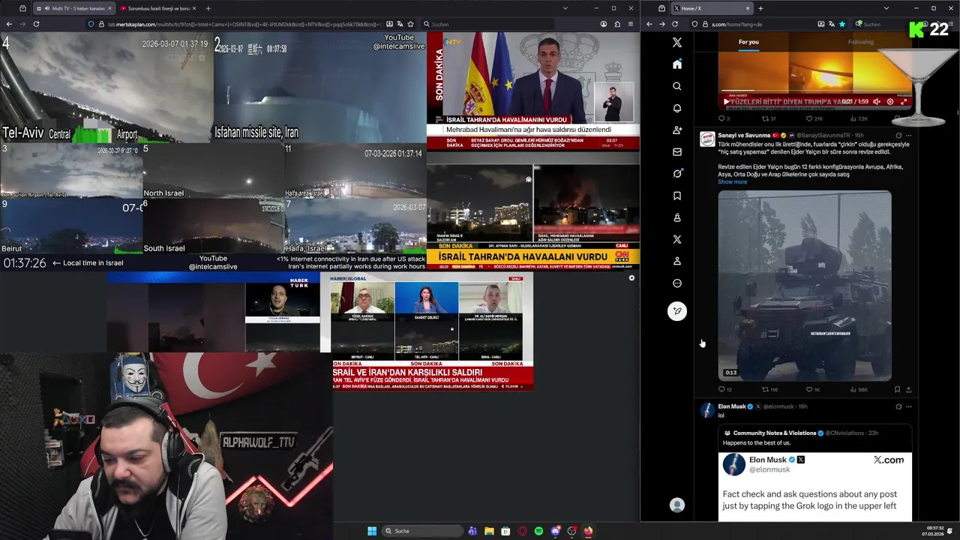
Task: Open More circle icon in X sidebar
Action: (x=676, y=283)
